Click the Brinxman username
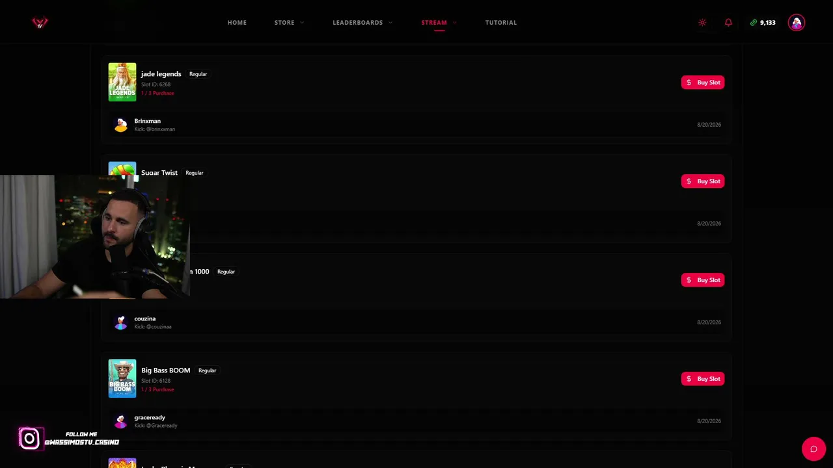This screenshot has height=468, width=833. [x=148, y=121]
